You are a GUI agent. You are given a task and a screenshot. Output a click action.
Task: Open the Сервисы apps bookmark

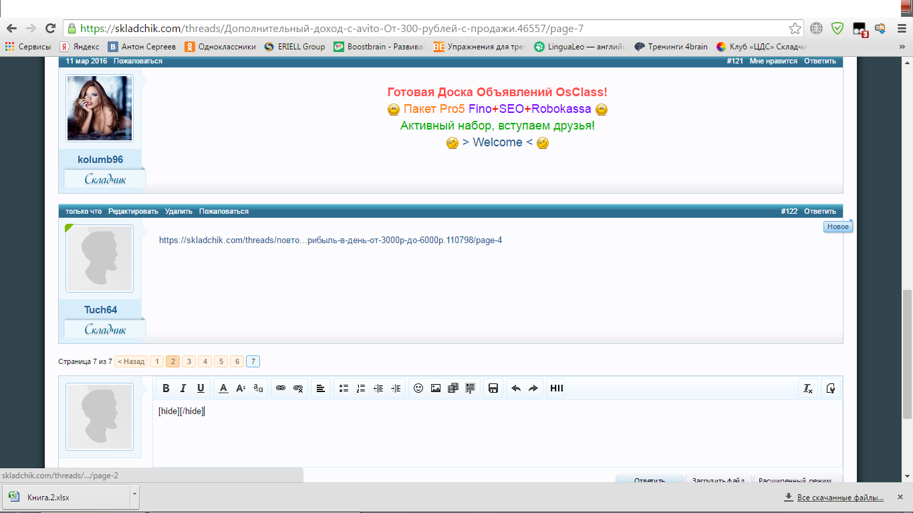[x=28, y=47]
